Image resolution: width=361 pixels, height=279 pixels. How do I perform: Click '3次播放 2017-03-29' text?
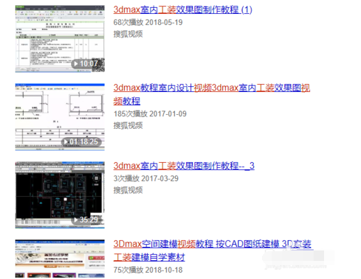[146, 179]
